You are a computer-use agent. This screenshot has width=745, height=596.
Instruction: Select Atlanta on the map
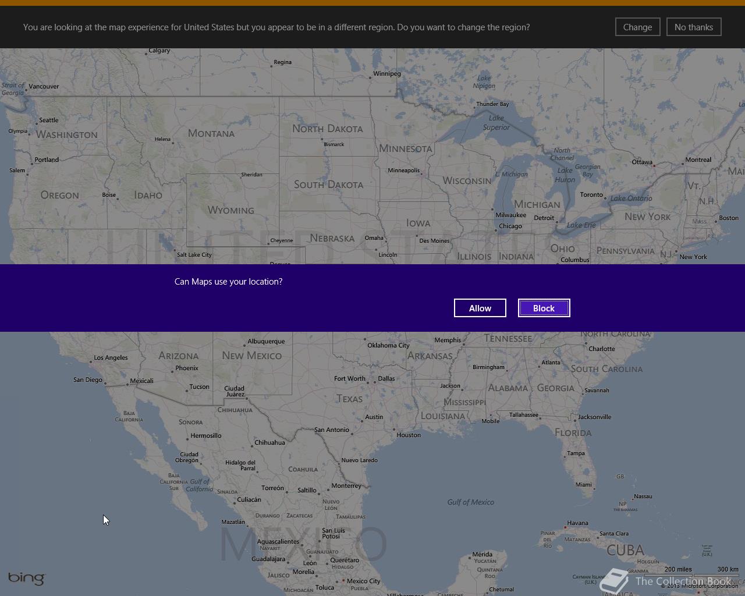[x=551, y=362]
